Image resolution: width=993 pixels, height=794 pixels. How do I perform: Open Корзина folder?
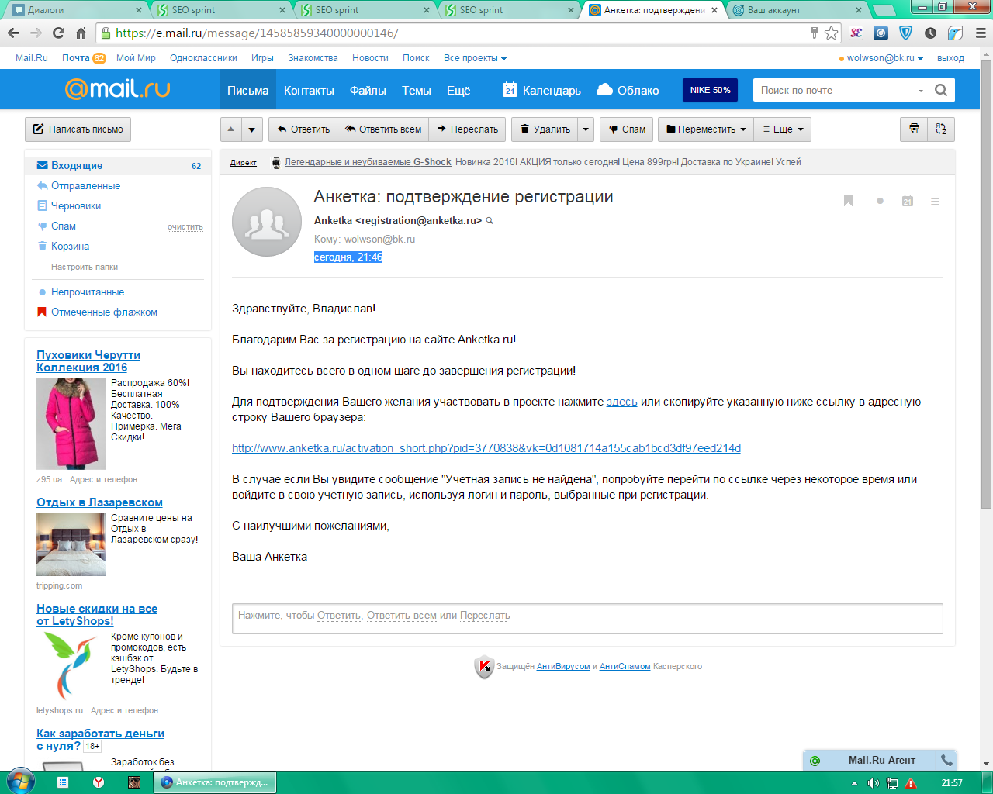[70, 246]
